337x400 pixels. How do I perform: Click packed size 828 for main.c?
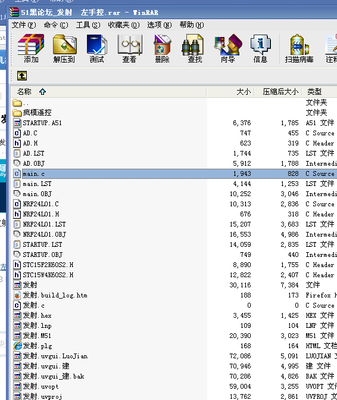(293, 173)
